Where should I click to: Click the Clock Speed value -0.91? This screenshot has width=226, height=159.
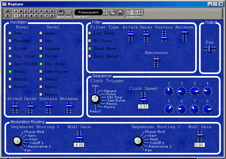click(143, 107)
